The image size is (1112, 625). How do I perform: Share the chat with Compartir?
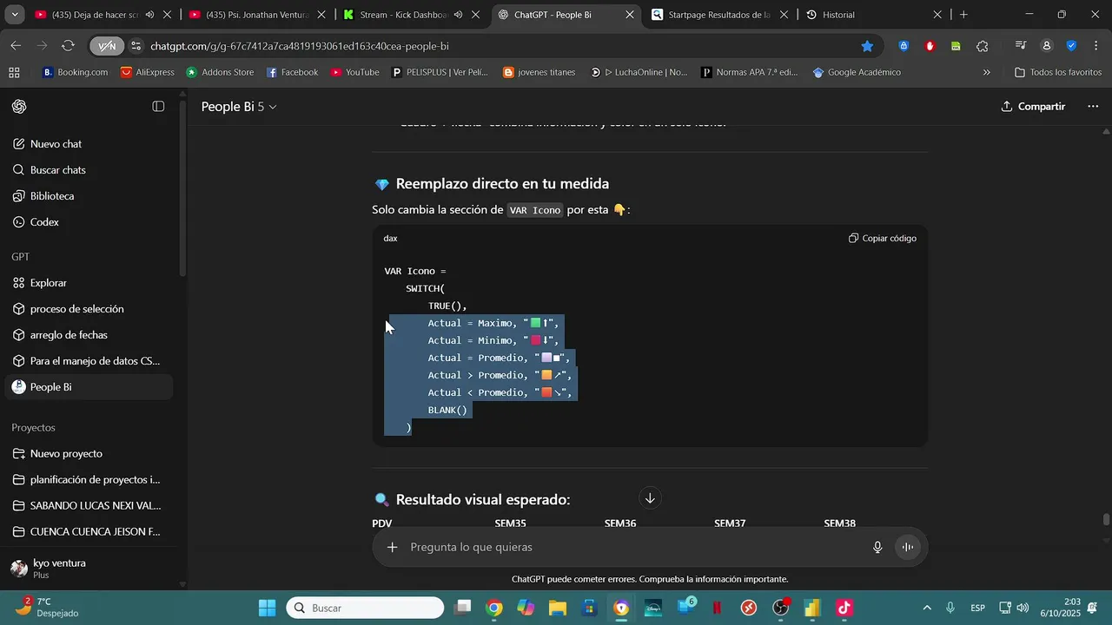click(1033, 106)
